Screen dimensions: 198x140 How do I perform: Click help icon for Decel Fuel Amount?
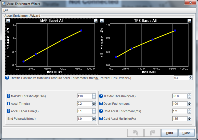101,104
